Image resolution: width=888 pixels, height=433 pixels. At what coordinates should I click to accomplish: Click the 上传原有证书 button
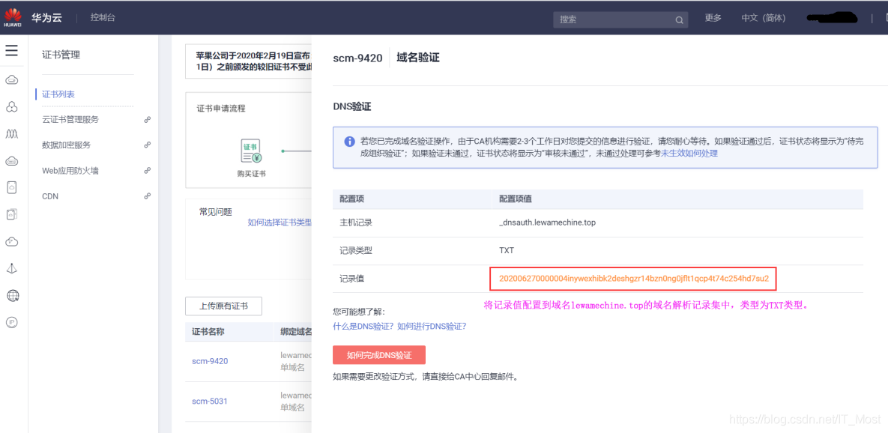tap(223, 306)
